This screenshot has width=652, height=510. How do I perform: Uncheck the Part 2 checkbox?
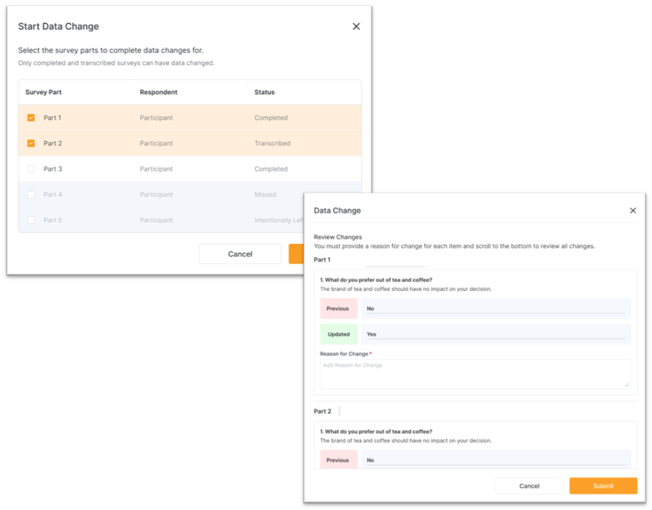click(31, 143)
